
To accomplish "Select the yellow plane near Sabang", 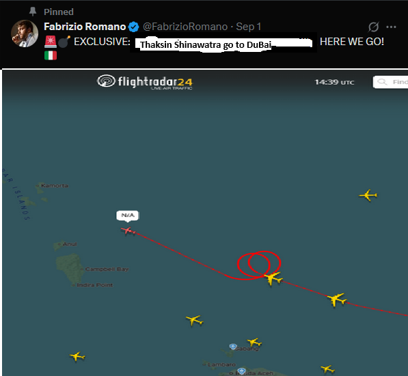I will 254,342.
